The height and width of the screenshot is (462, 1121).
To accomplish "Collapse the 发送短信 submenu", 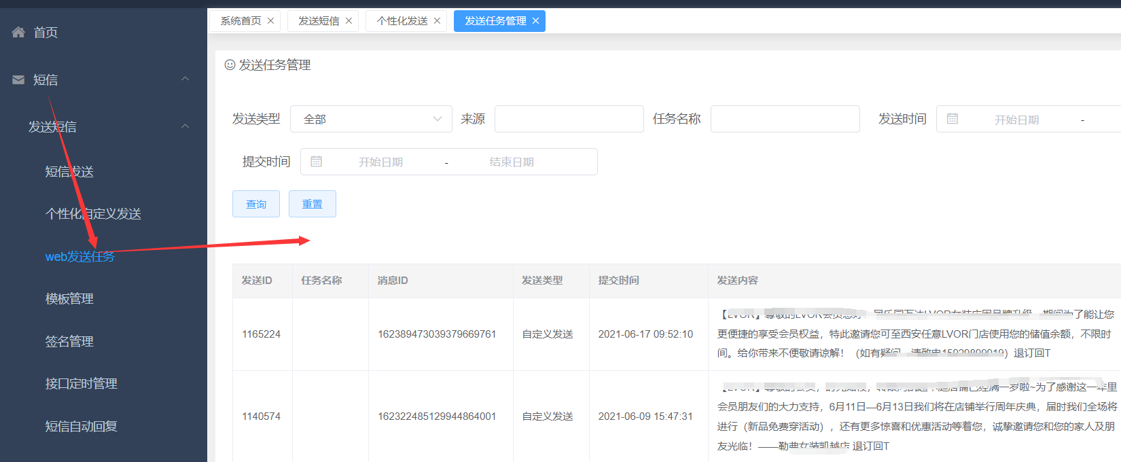I will [x=185, y=126].
